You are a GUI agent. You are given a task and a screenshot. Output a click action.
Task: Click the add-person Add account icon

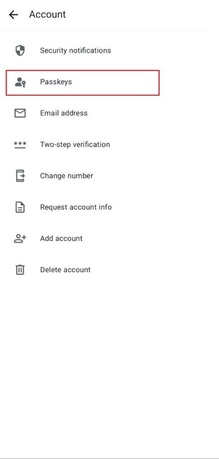(x=20, y=238)
